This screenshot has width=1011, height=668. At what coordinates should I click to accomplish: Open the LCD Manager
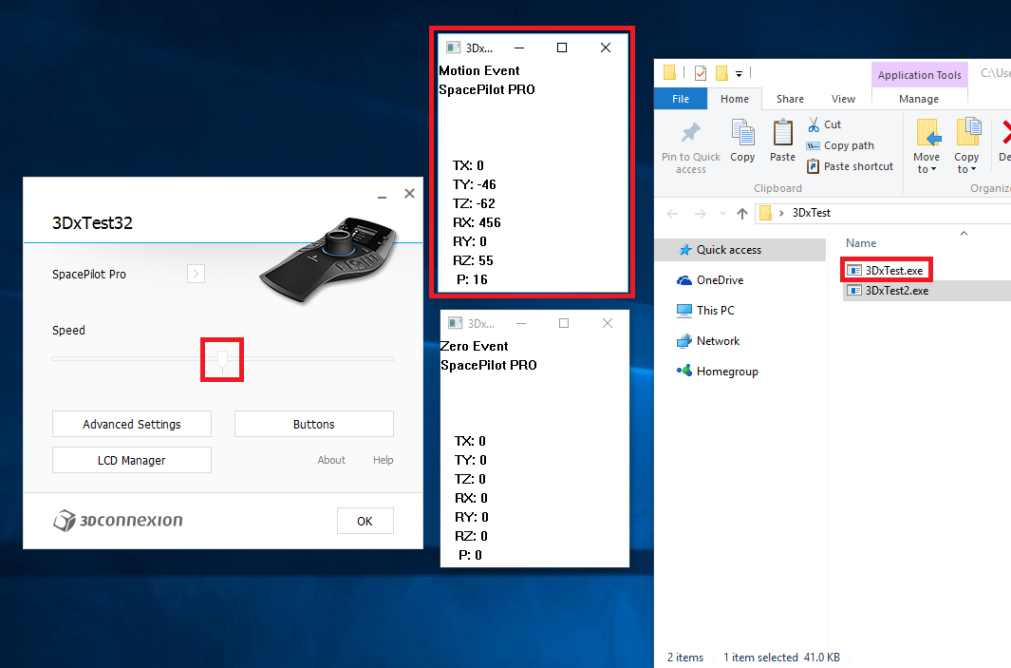pos(132,460)
